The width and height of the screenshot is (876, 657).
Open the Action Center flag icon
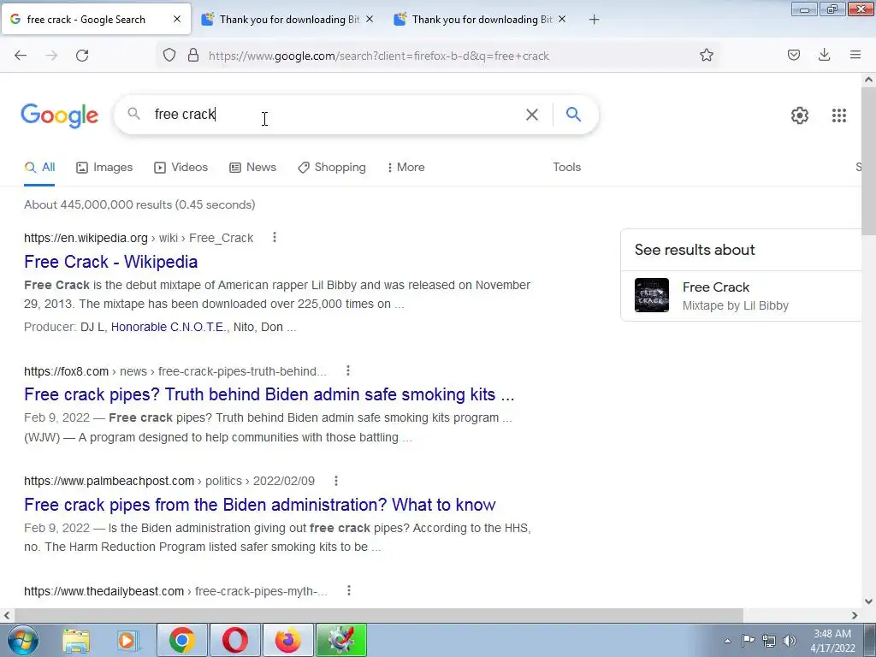pos(748,640)
